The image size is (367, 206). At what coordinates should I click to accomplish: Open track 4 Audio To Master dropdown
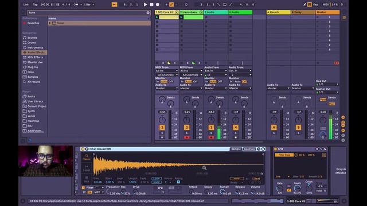(240, 88)
